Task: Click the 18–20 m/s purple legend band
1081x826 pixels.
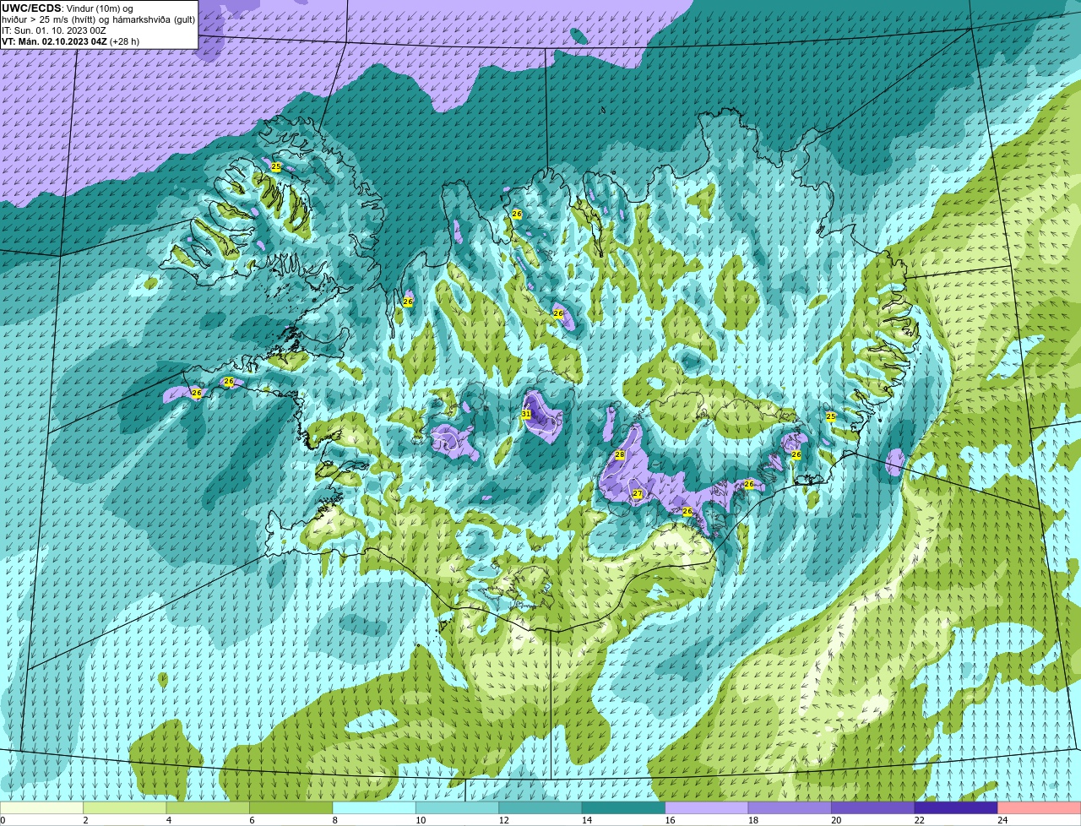Action: (x=790, y=808)
